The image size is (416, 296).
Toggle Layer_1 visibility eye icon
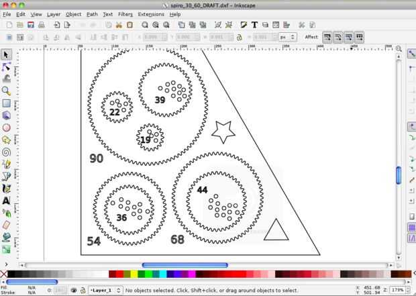coord(74,291)
